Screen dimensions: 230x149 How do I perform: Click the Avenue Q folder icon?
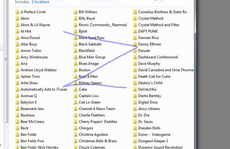pyautogui.click(x=17, y=96)
